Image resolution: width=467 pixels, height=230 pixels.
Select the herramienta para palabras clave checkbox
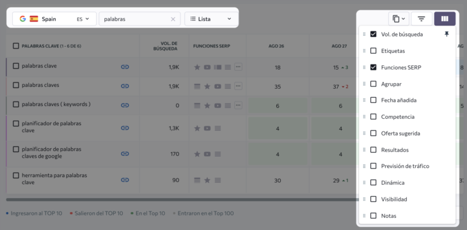click(16, 176)
